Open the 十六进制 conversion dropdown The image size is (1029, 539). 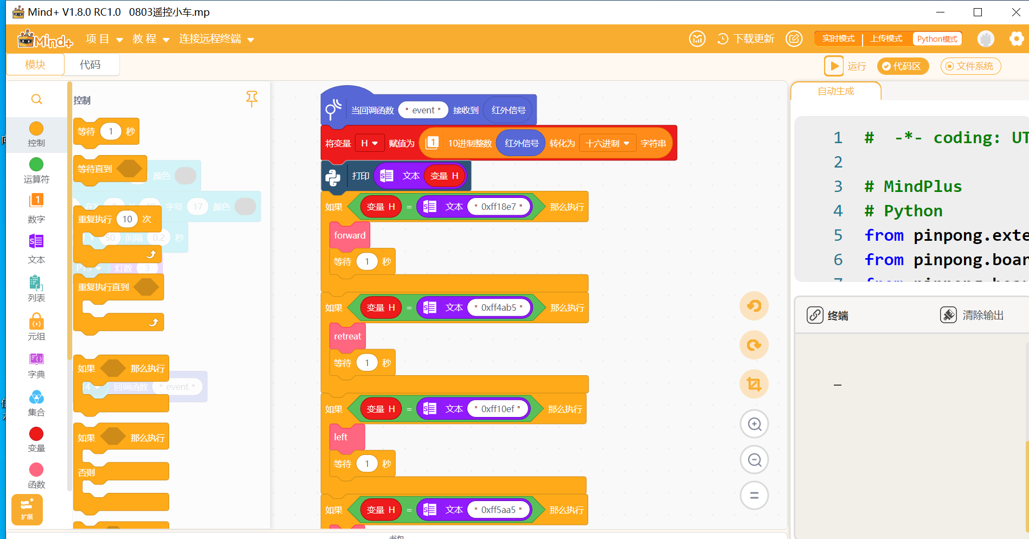click(x=607, y=143)
